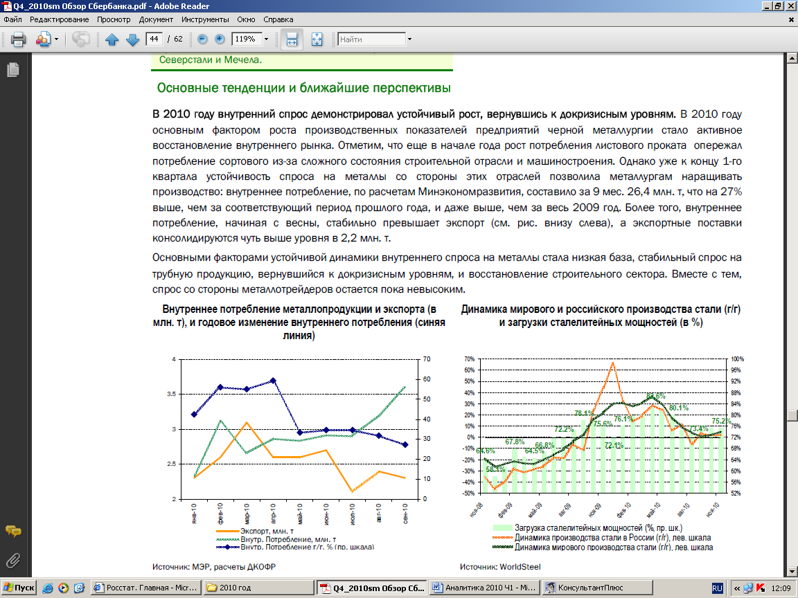Open the Attachments paperclip panel

[x=13, y=561]
